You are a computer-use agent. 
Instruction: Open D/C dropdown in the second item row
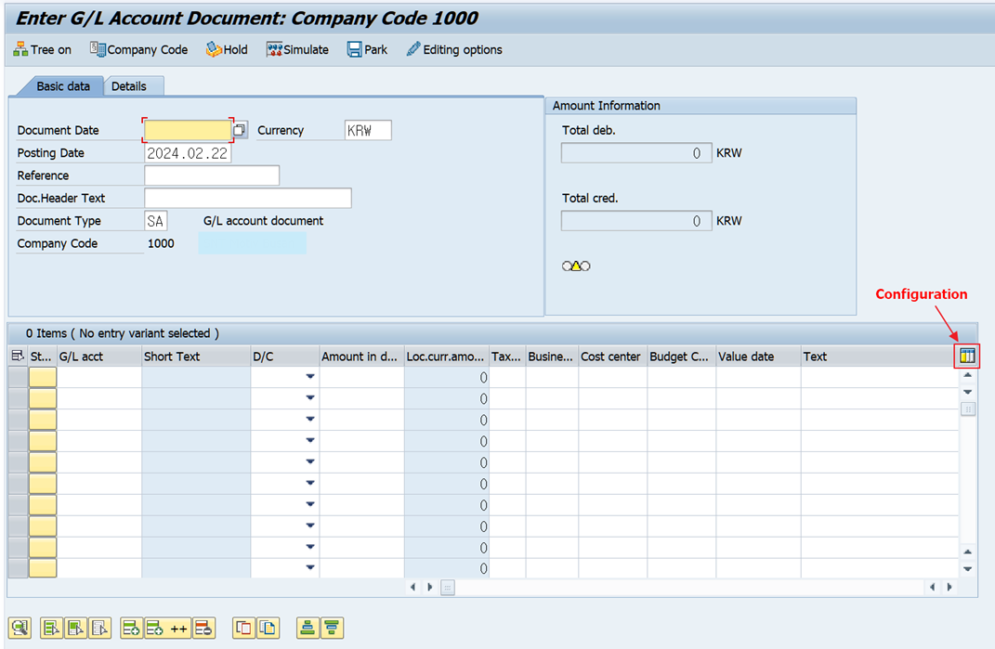(309, 397)
